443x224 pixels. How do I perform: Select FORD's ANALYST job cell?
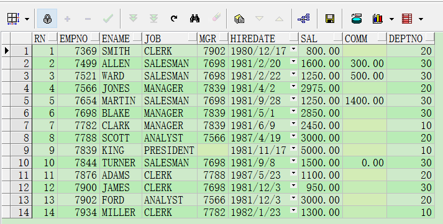click(x=170, y=200)
